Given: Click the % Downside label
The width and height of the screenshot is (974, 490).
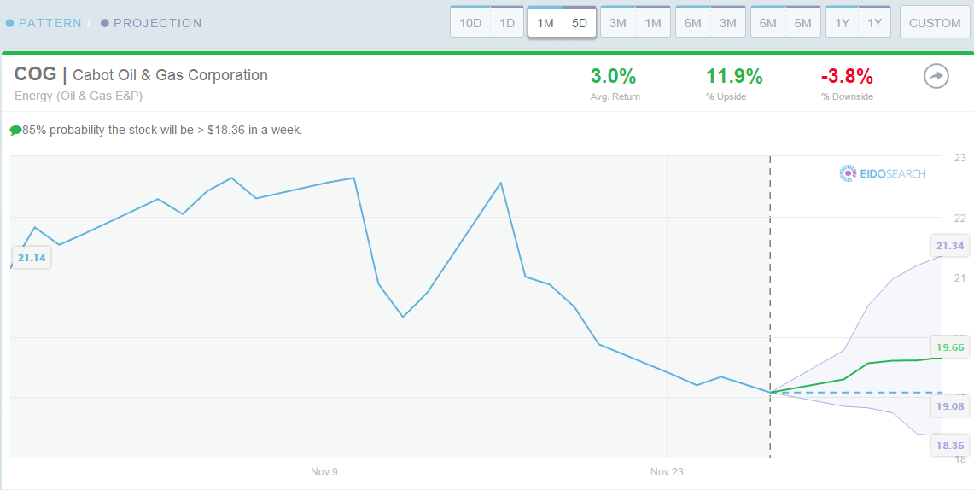Looking at the screenshot, I should coord(848,96).
